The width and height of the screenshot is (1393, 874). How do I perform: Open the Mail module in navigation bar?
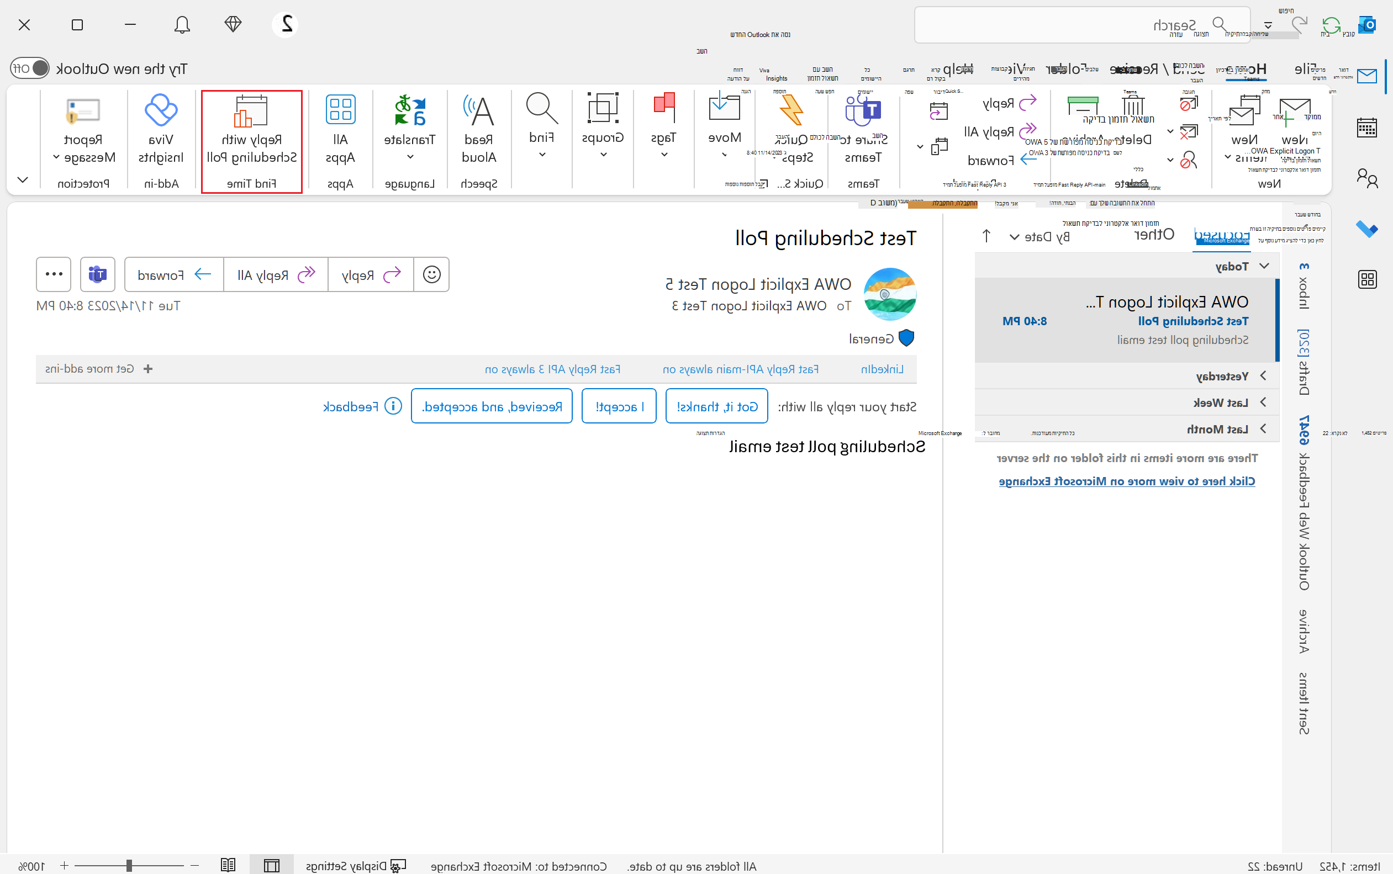tap(1367, 76)
